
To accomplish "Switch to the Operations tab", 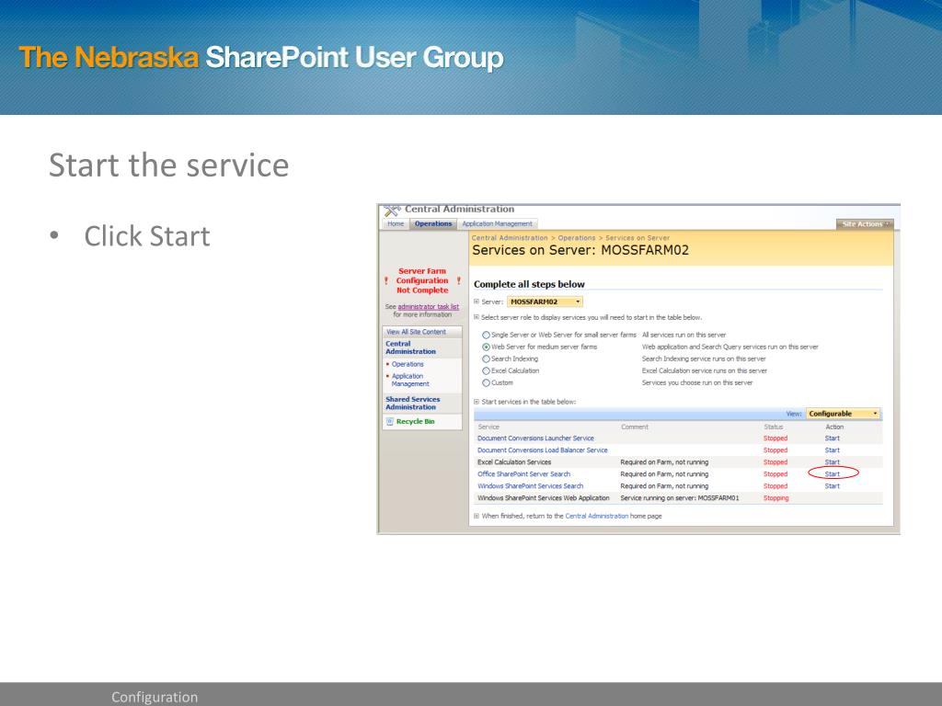I will click(433, 224).
